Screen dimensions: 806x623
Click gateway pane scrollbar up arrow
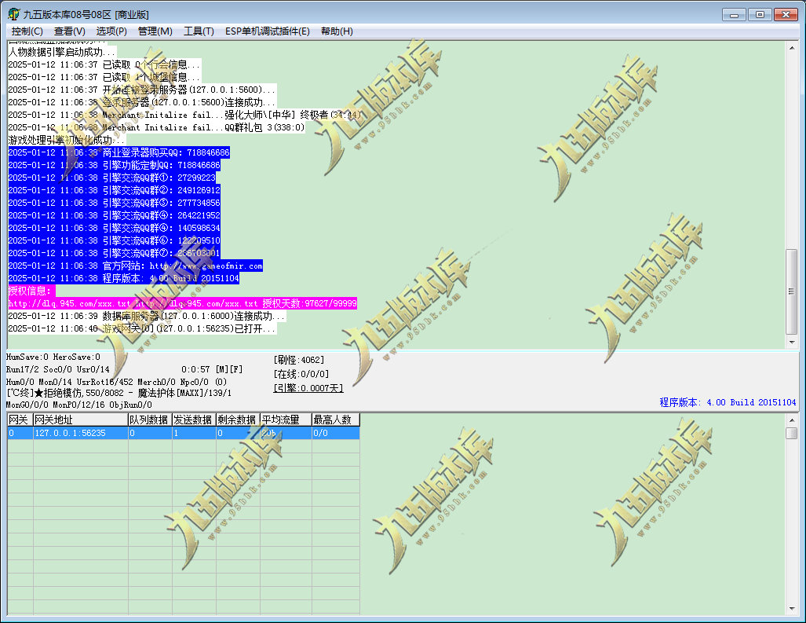(792, 420)
